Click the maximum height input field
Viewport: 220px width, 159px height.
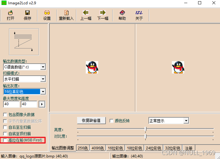point(29,104)
